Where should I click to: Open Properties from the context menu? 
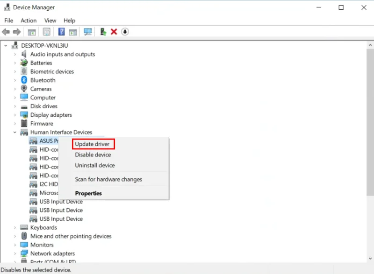pyautogui.click(x=88, y=193)
